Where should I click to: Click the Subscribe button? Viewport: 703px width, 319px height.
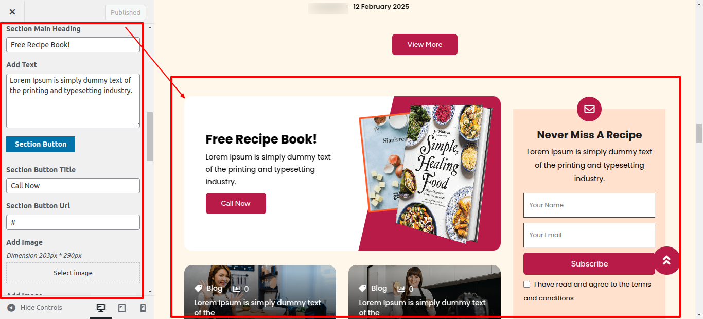pyautogui.click(x=589, y=263)
